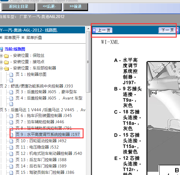
Task: Collapse all menus via 菜单折叠
Action: coord(34,38)
